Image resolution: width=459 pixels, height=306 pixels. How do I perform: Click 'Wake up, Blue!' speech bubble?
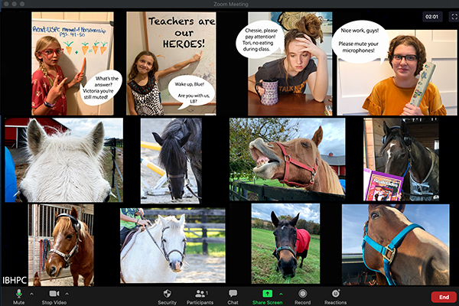pyautogui.click(x=190, y=93)
